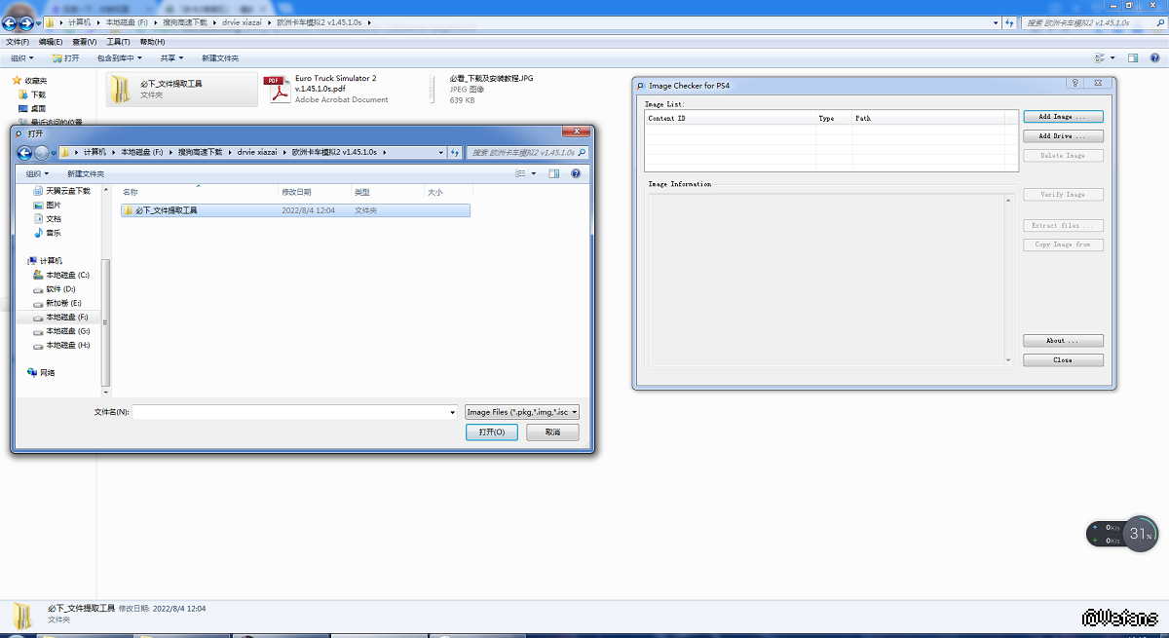The height and width of the screenshot is (638, 1169).
Task: Open the 工具(T) menu in Explorer
Action: 118,42
